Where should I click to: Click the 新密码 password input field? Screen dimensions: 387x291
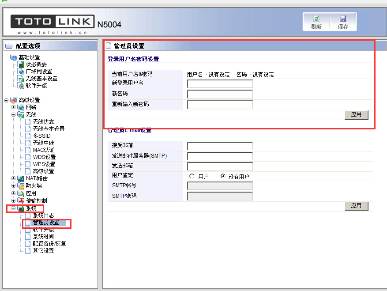pyautogui.click(x=220, y=94)
